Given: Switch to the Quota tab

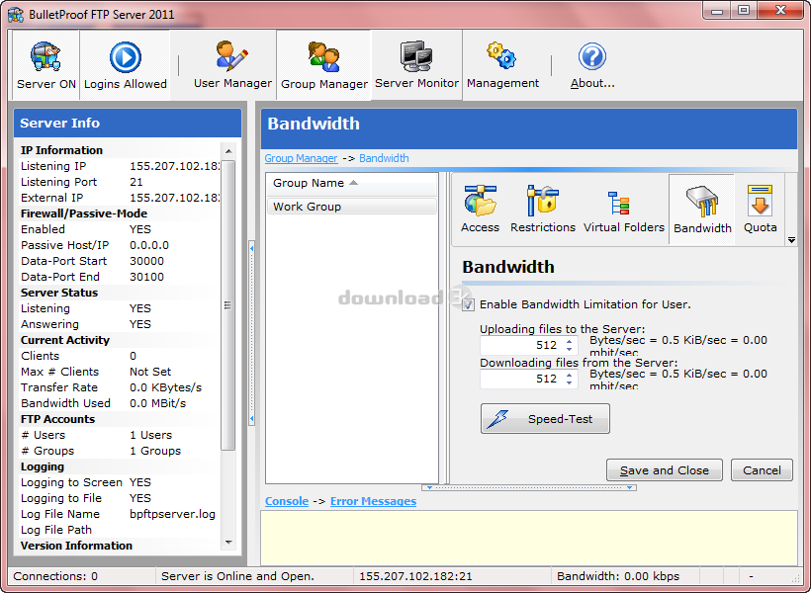Looking at the screenshot, I should pos(760,210).
